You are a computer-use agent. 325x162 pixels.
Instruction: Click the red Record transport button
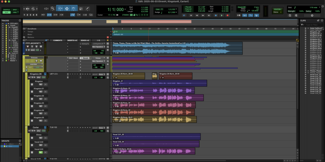click(x=227, y=15)
